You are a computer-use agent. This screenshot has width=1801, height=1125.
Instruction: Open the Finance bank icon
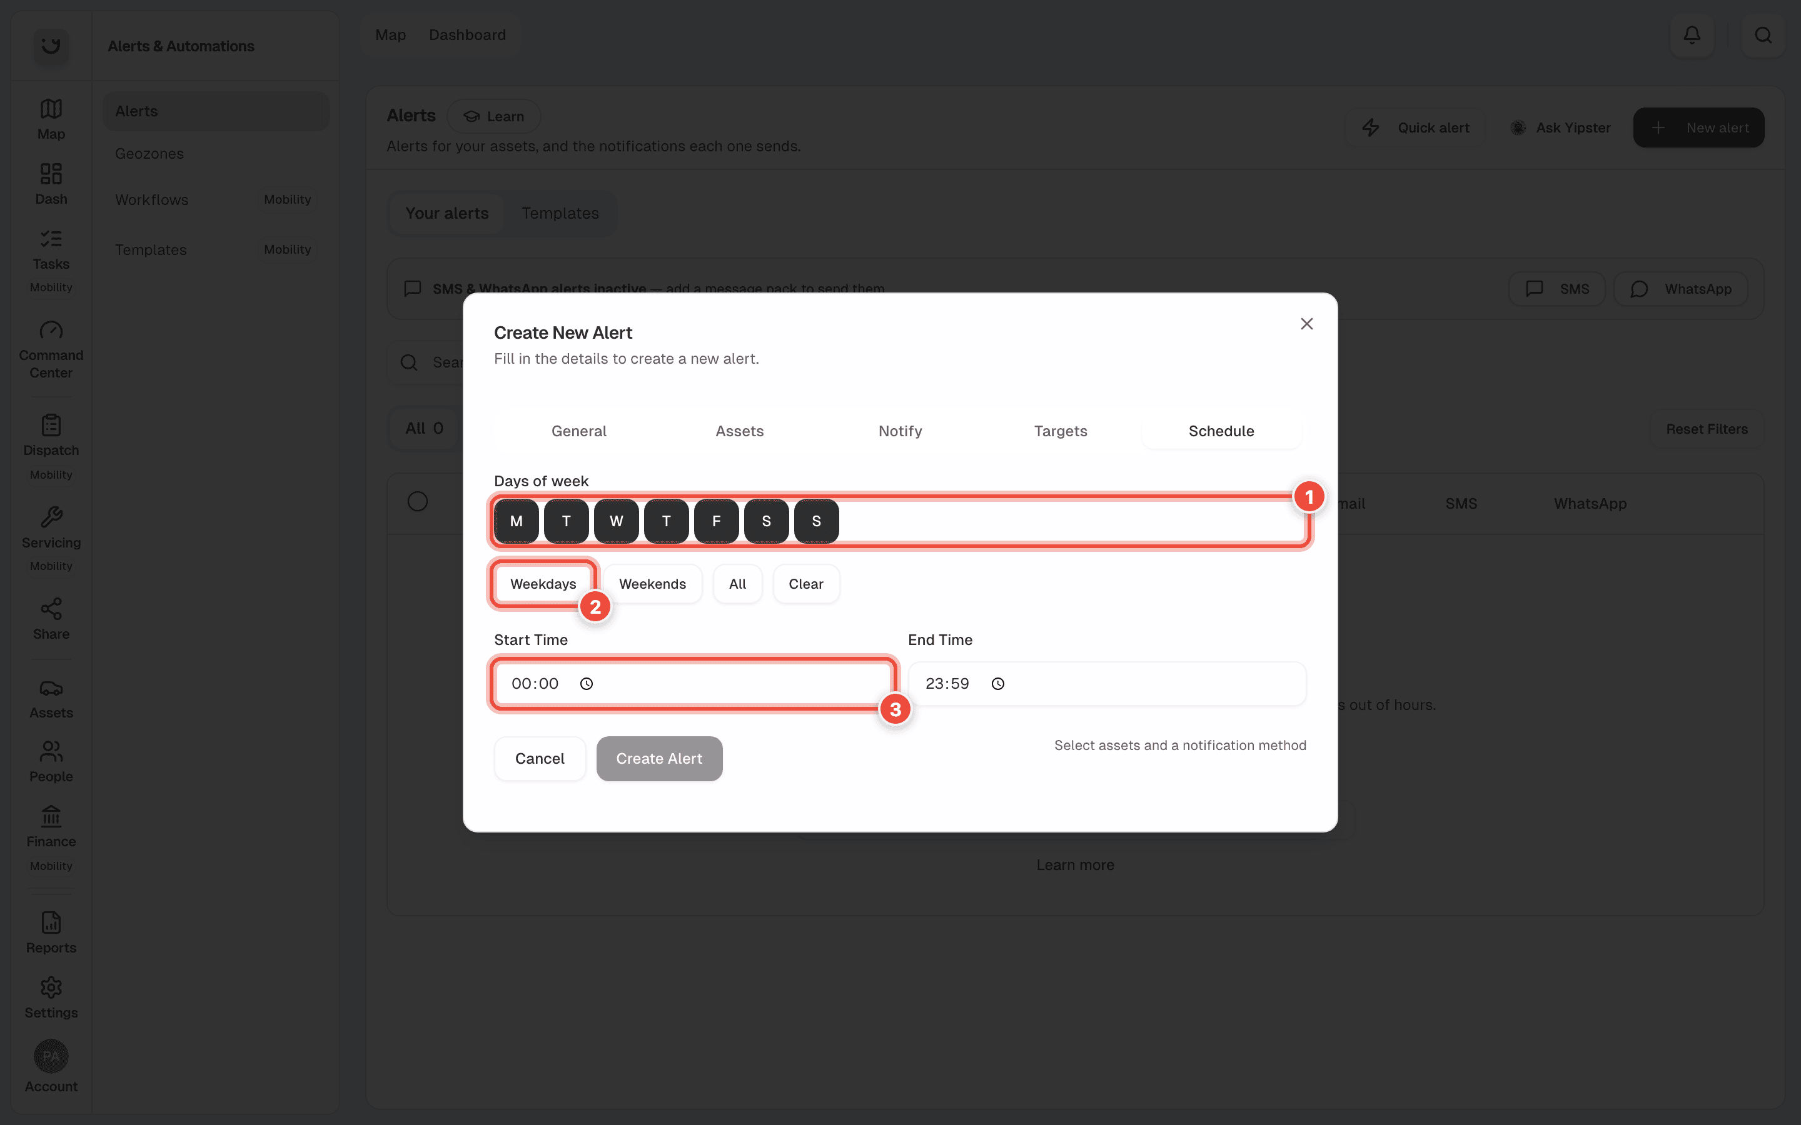coord(51,816)
